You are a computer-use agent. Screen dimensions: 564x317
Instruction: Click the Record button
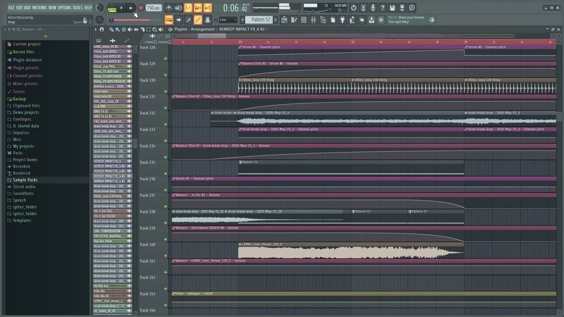click(141, 8)
